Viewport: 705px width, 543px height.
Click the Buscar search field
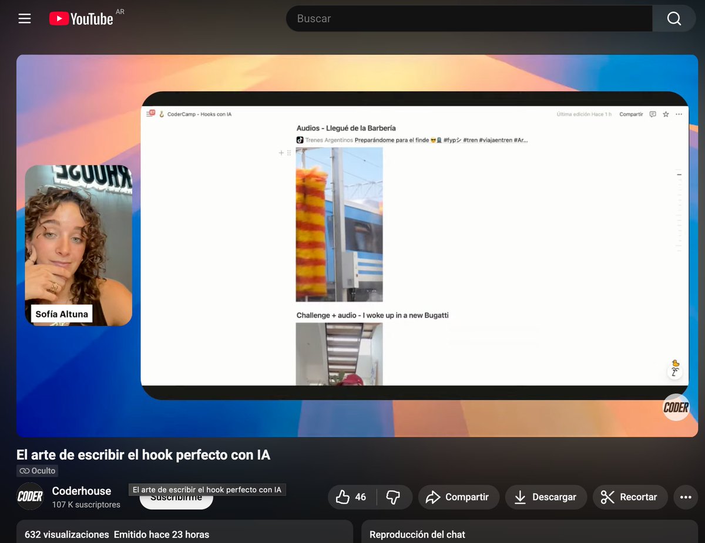(x=469, y=19)
